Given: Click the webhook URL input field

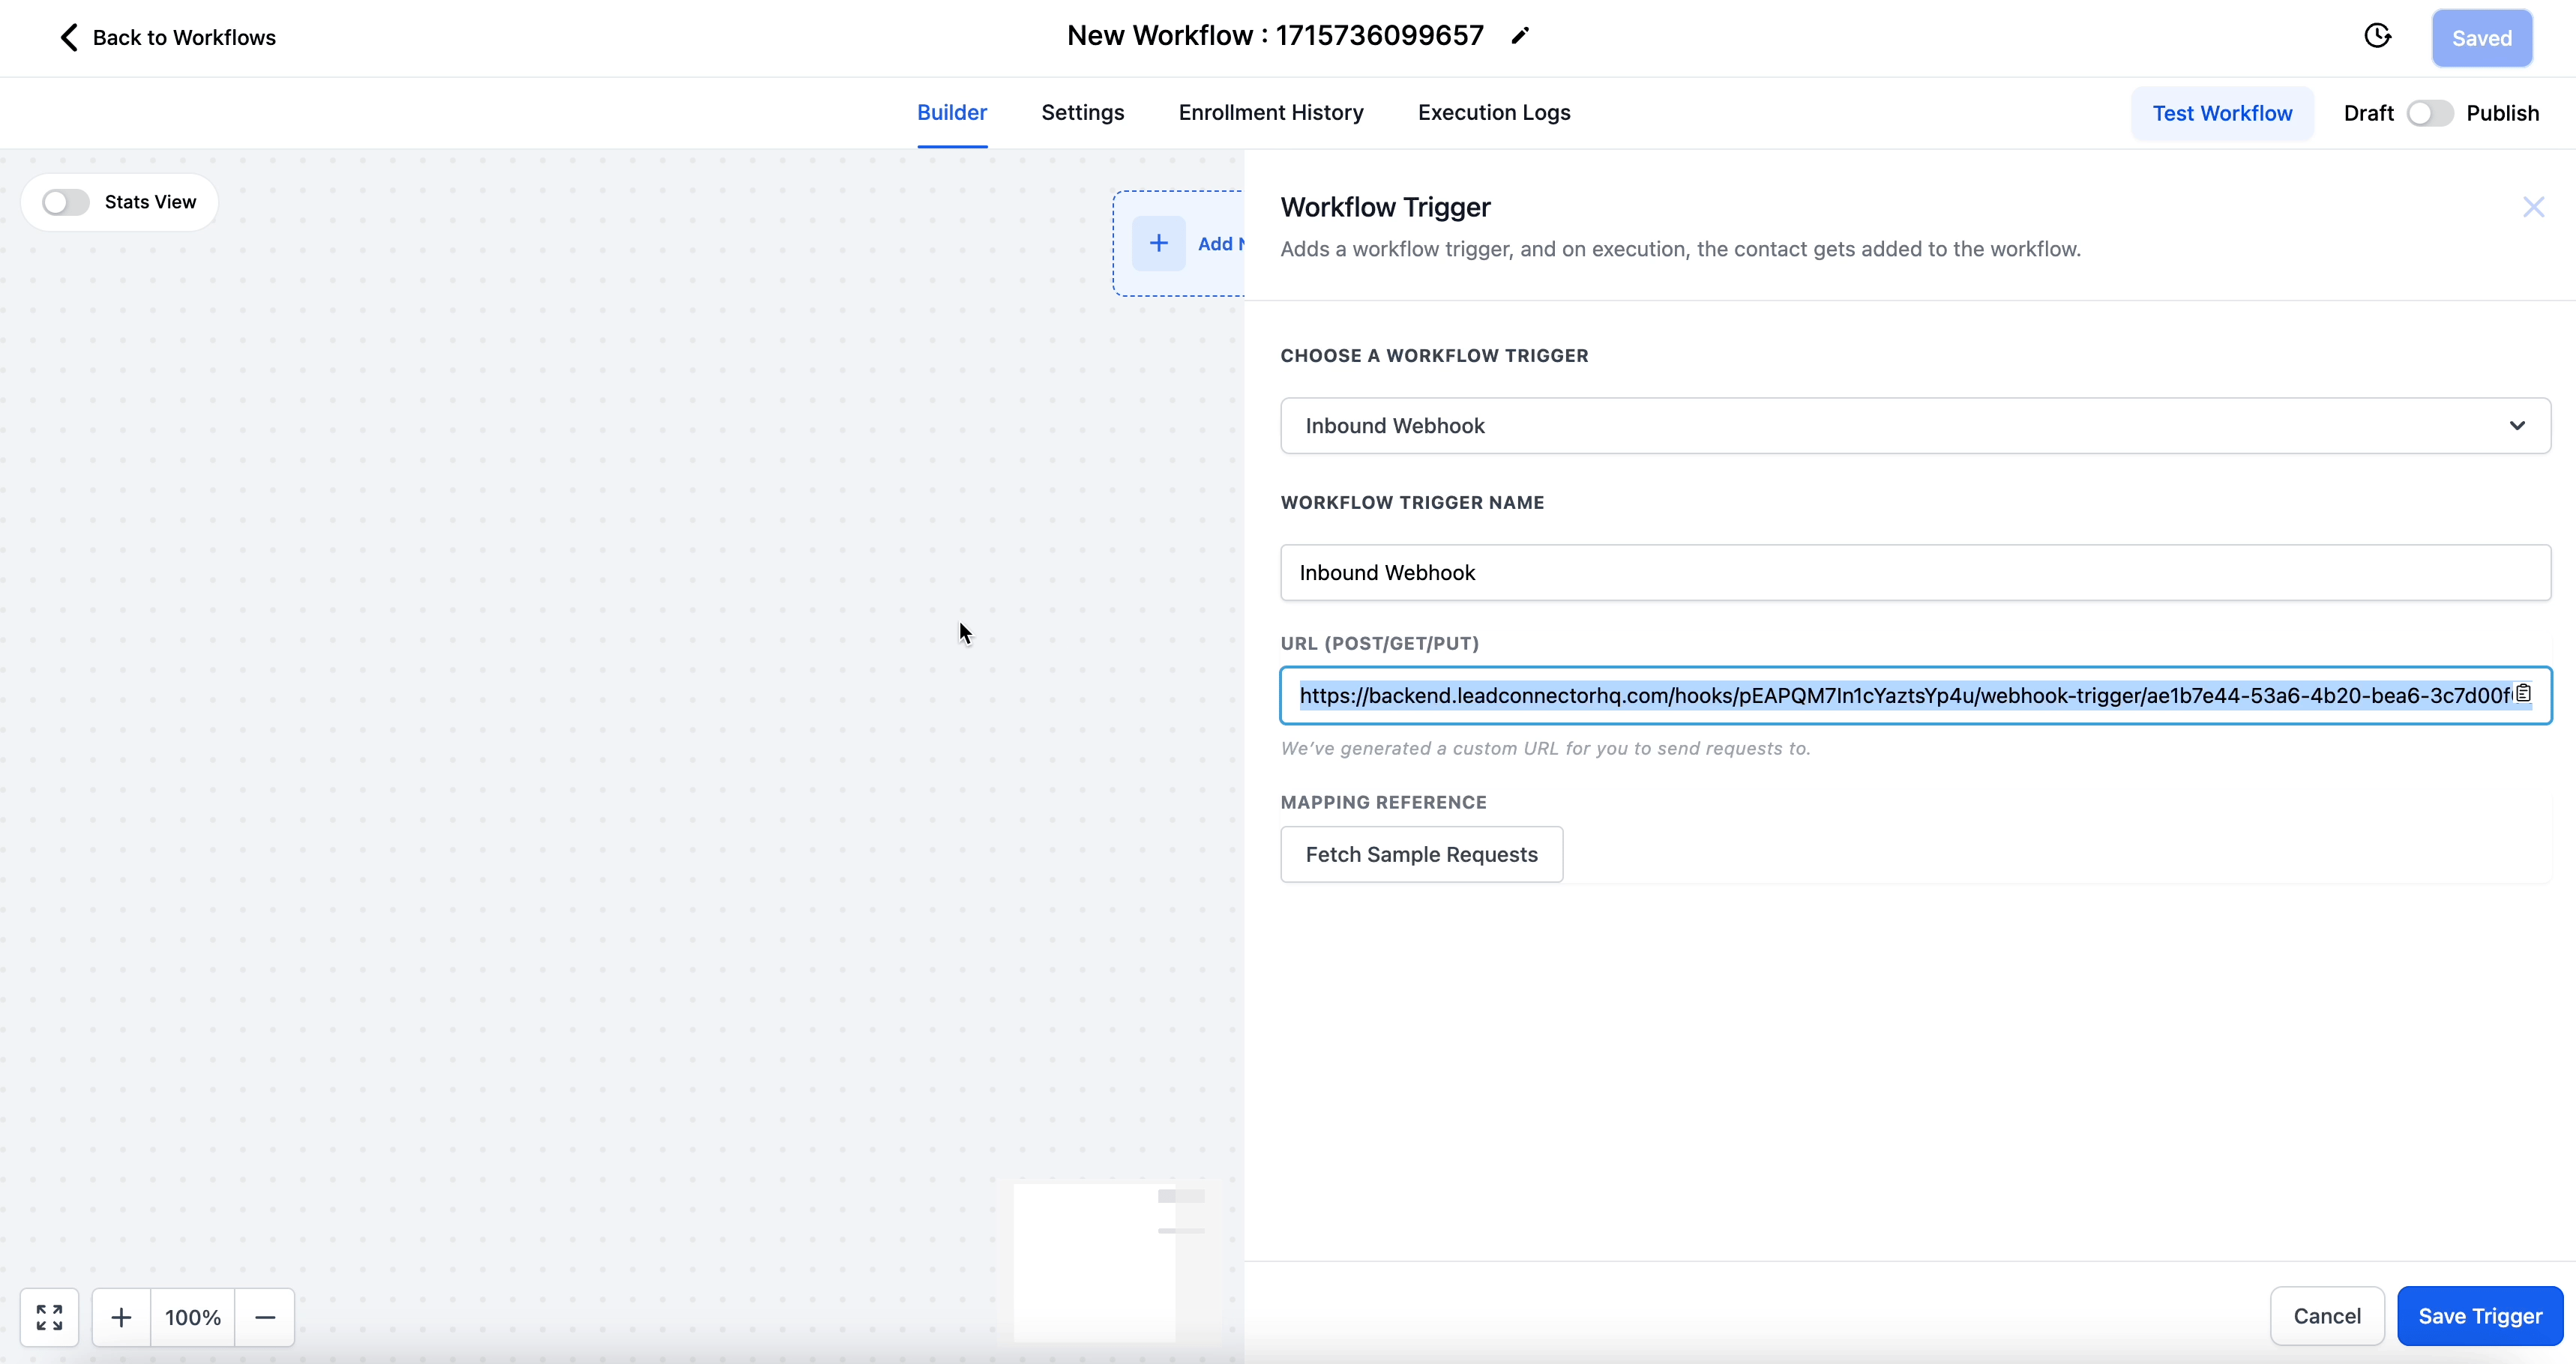Looking at the screenshot, I should pos(1915,695).
